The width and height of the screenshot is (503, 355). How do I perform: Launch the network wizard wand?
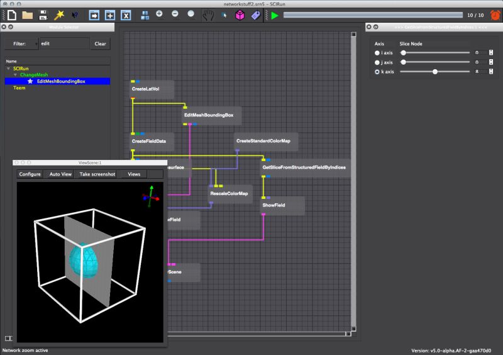point(59,15)
